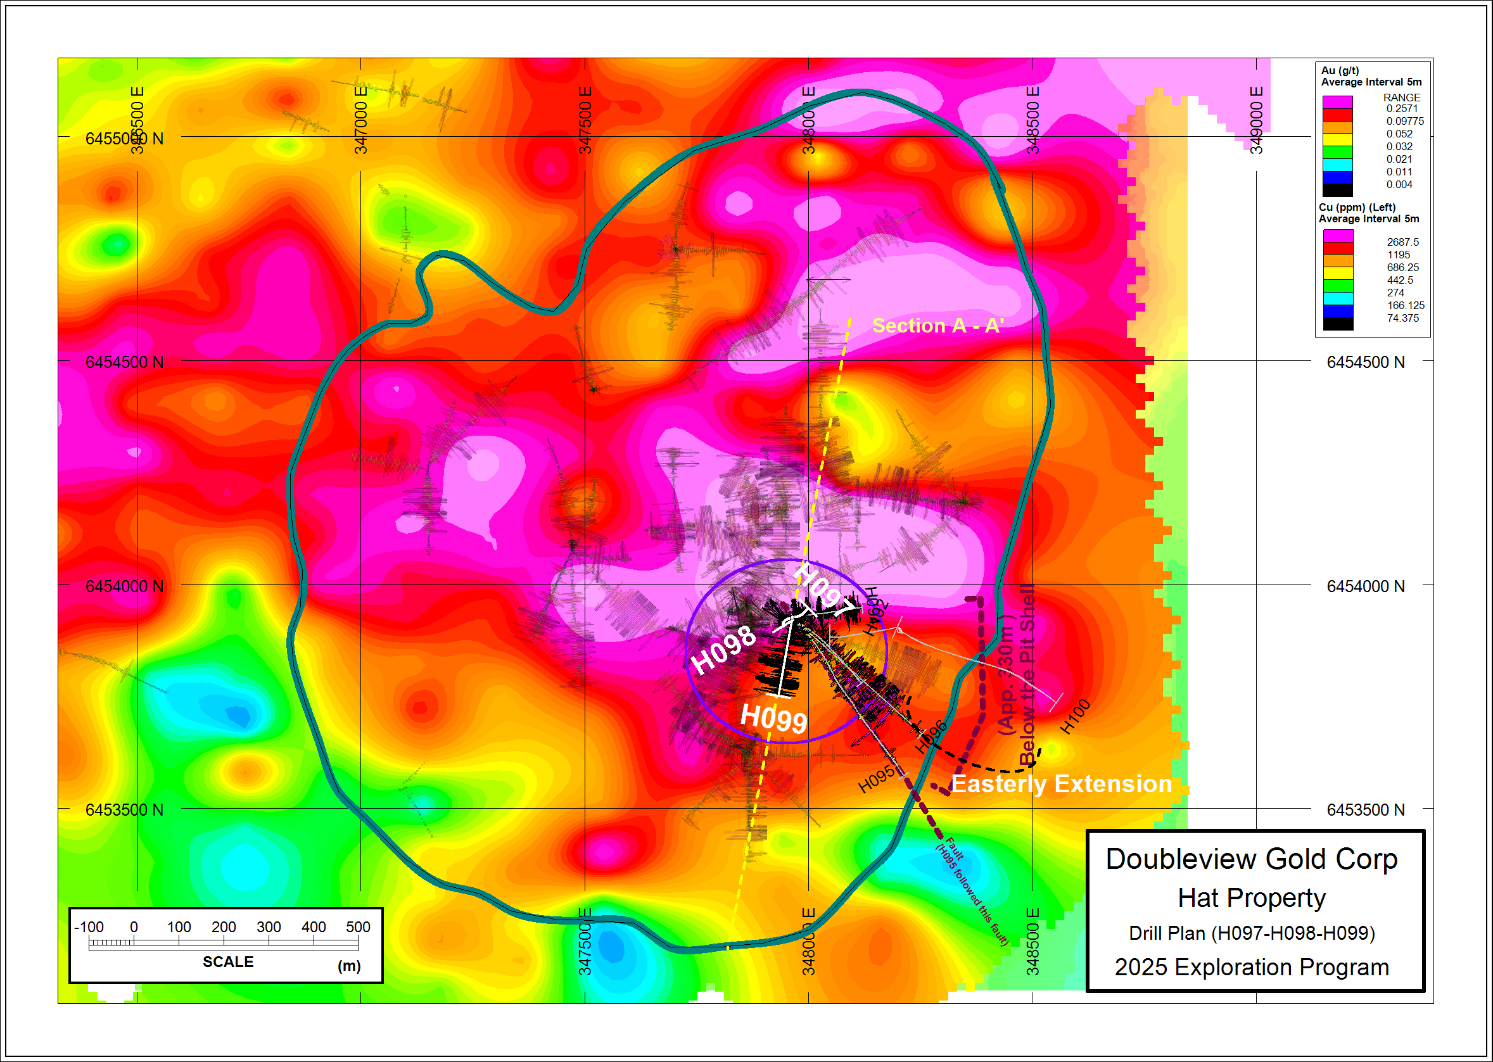Viewport: 1493px width, 1062px height.
Task: Click the yellow Cu 442.5 legend swatch
Action: [1338, 274]
